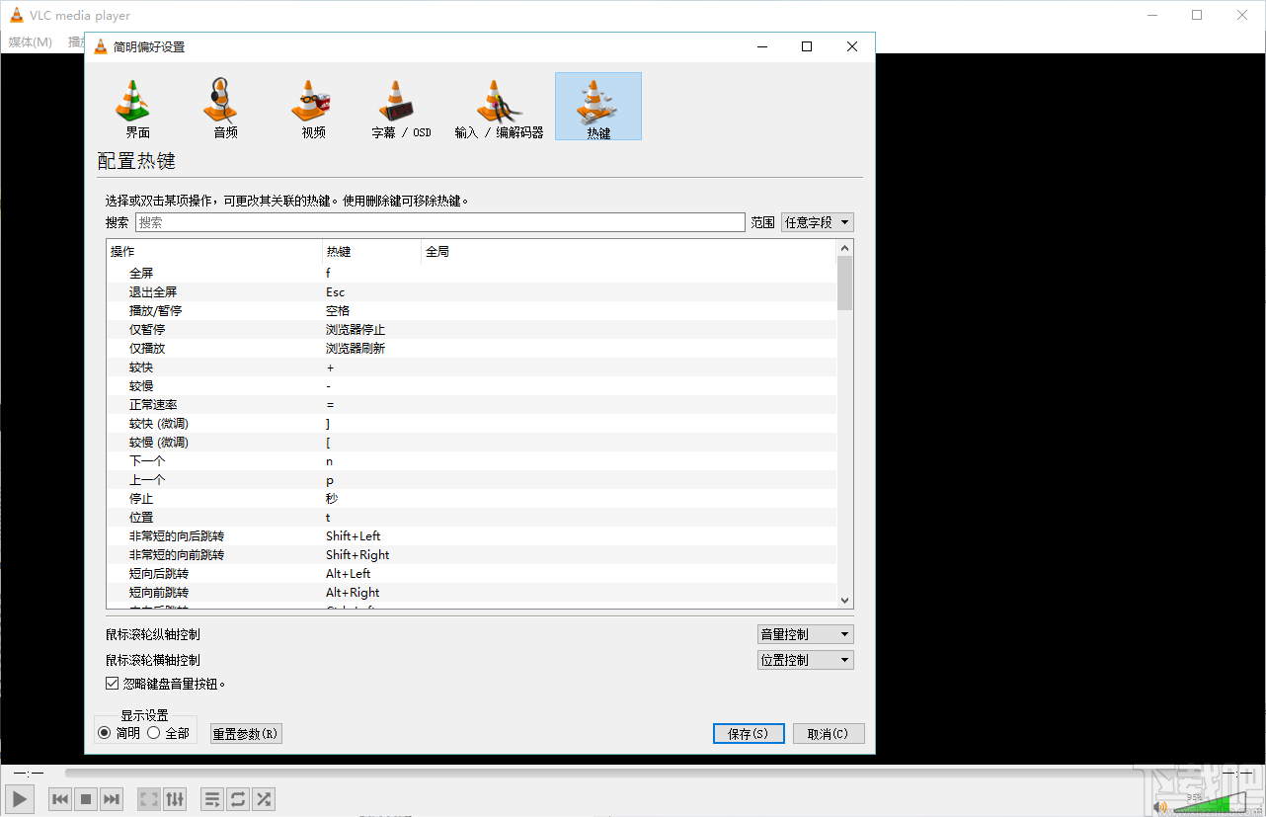Screen dimensions: 1266x817
Task: Open the 位置控制 mouse wheel dropdown
Action: pos(805,659)
